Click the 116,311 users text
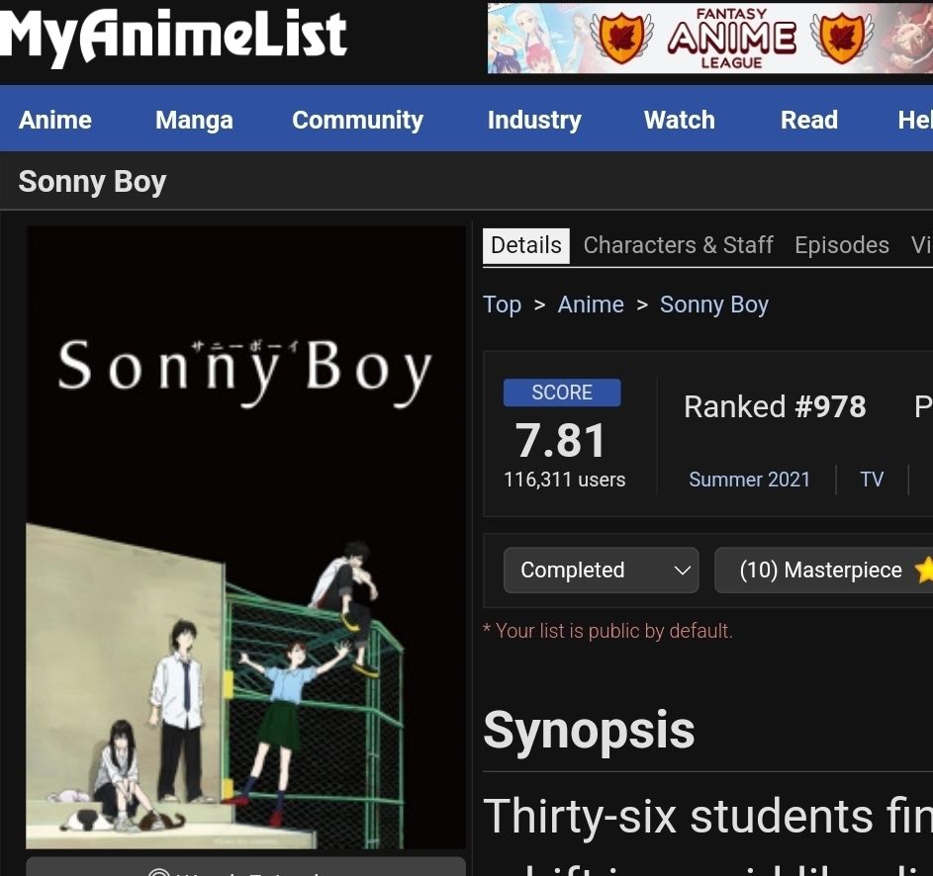 [564, 480]
